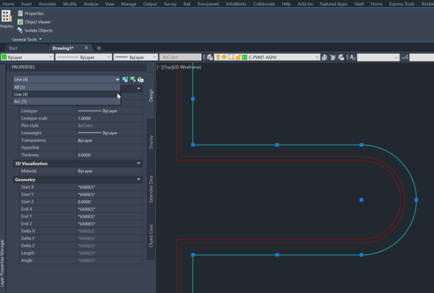Image resolution: width=434 pixels, height=293 pixels.
Task: Click [2D Wireframe] visual style control
Action: tap(187, 67)
